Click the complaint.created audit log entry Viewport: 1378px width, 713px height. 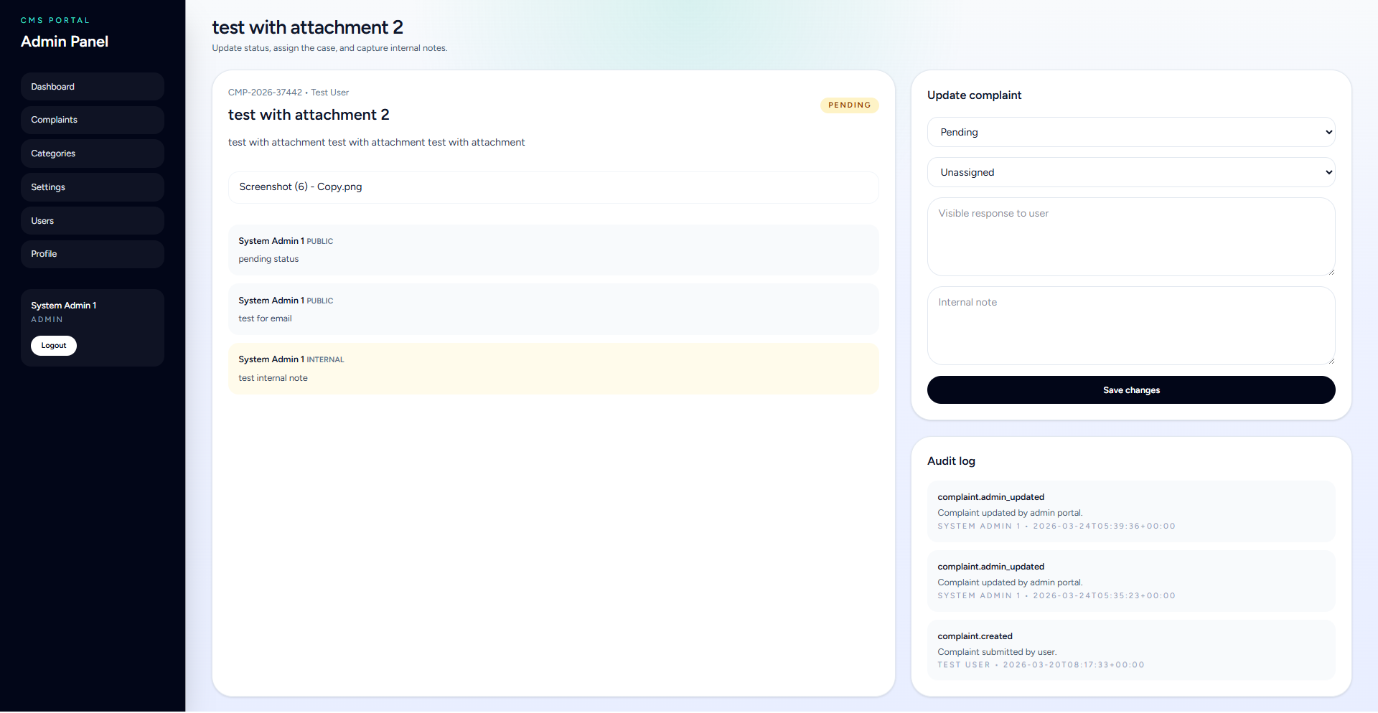coord(1130,650)
